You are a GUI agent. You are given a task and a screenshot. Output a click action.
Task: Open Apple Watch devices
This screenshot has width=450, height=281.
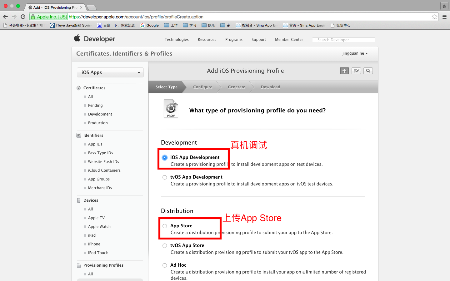(x=99, y=227)
